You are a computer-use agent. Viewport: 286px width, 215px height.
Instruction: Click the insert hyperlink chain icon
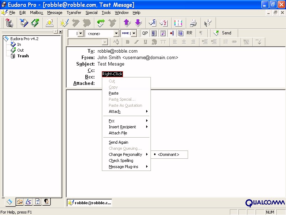click(x=235, y=42)
